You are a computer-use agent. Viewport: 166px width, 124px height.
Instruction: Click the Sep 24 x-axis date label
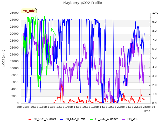(x=150, y=107)
